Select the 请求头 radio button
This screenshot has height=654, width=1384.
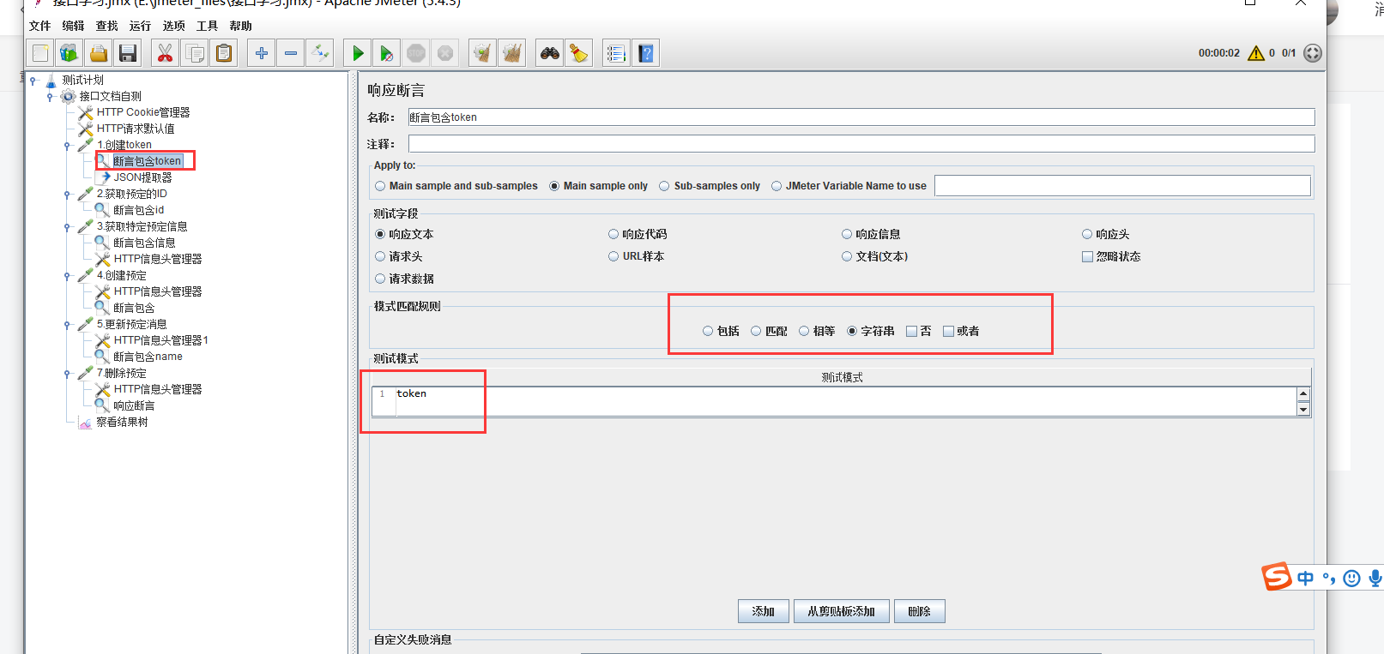pos(398,256)
